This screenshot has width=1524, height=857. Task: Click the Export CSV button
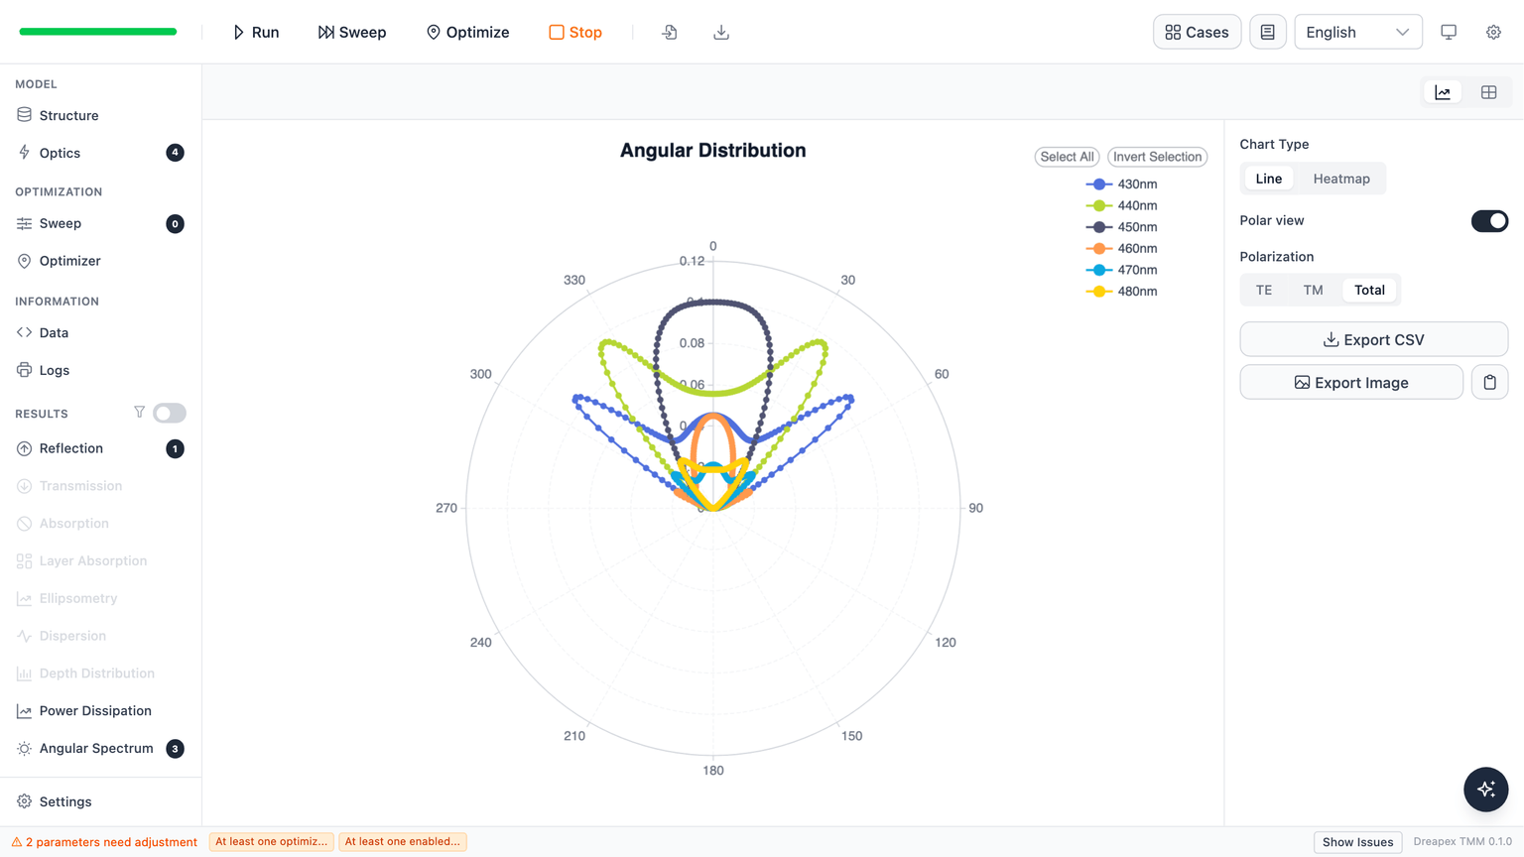click(x=1373, y=339)
